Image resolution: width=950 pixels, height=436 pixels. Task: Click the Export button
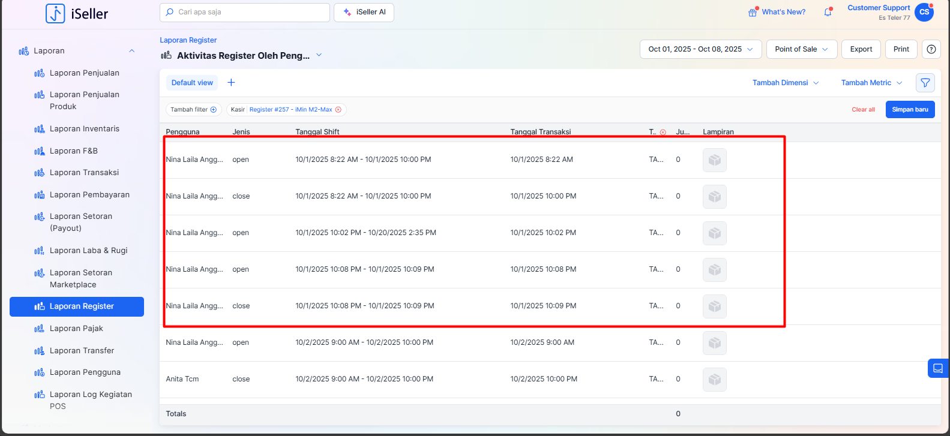pos(861,49)
